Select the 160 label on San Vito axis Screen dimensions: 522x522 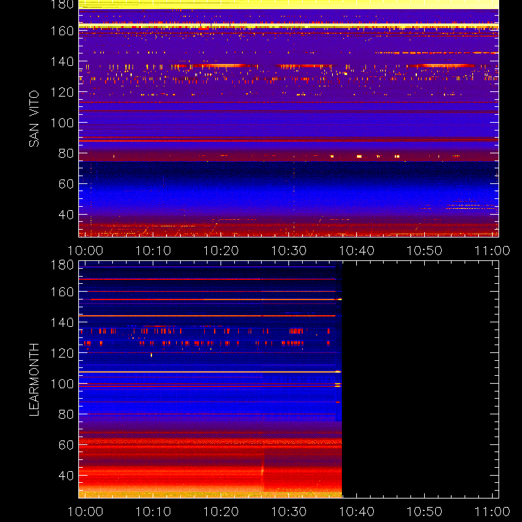click(62, 31)
